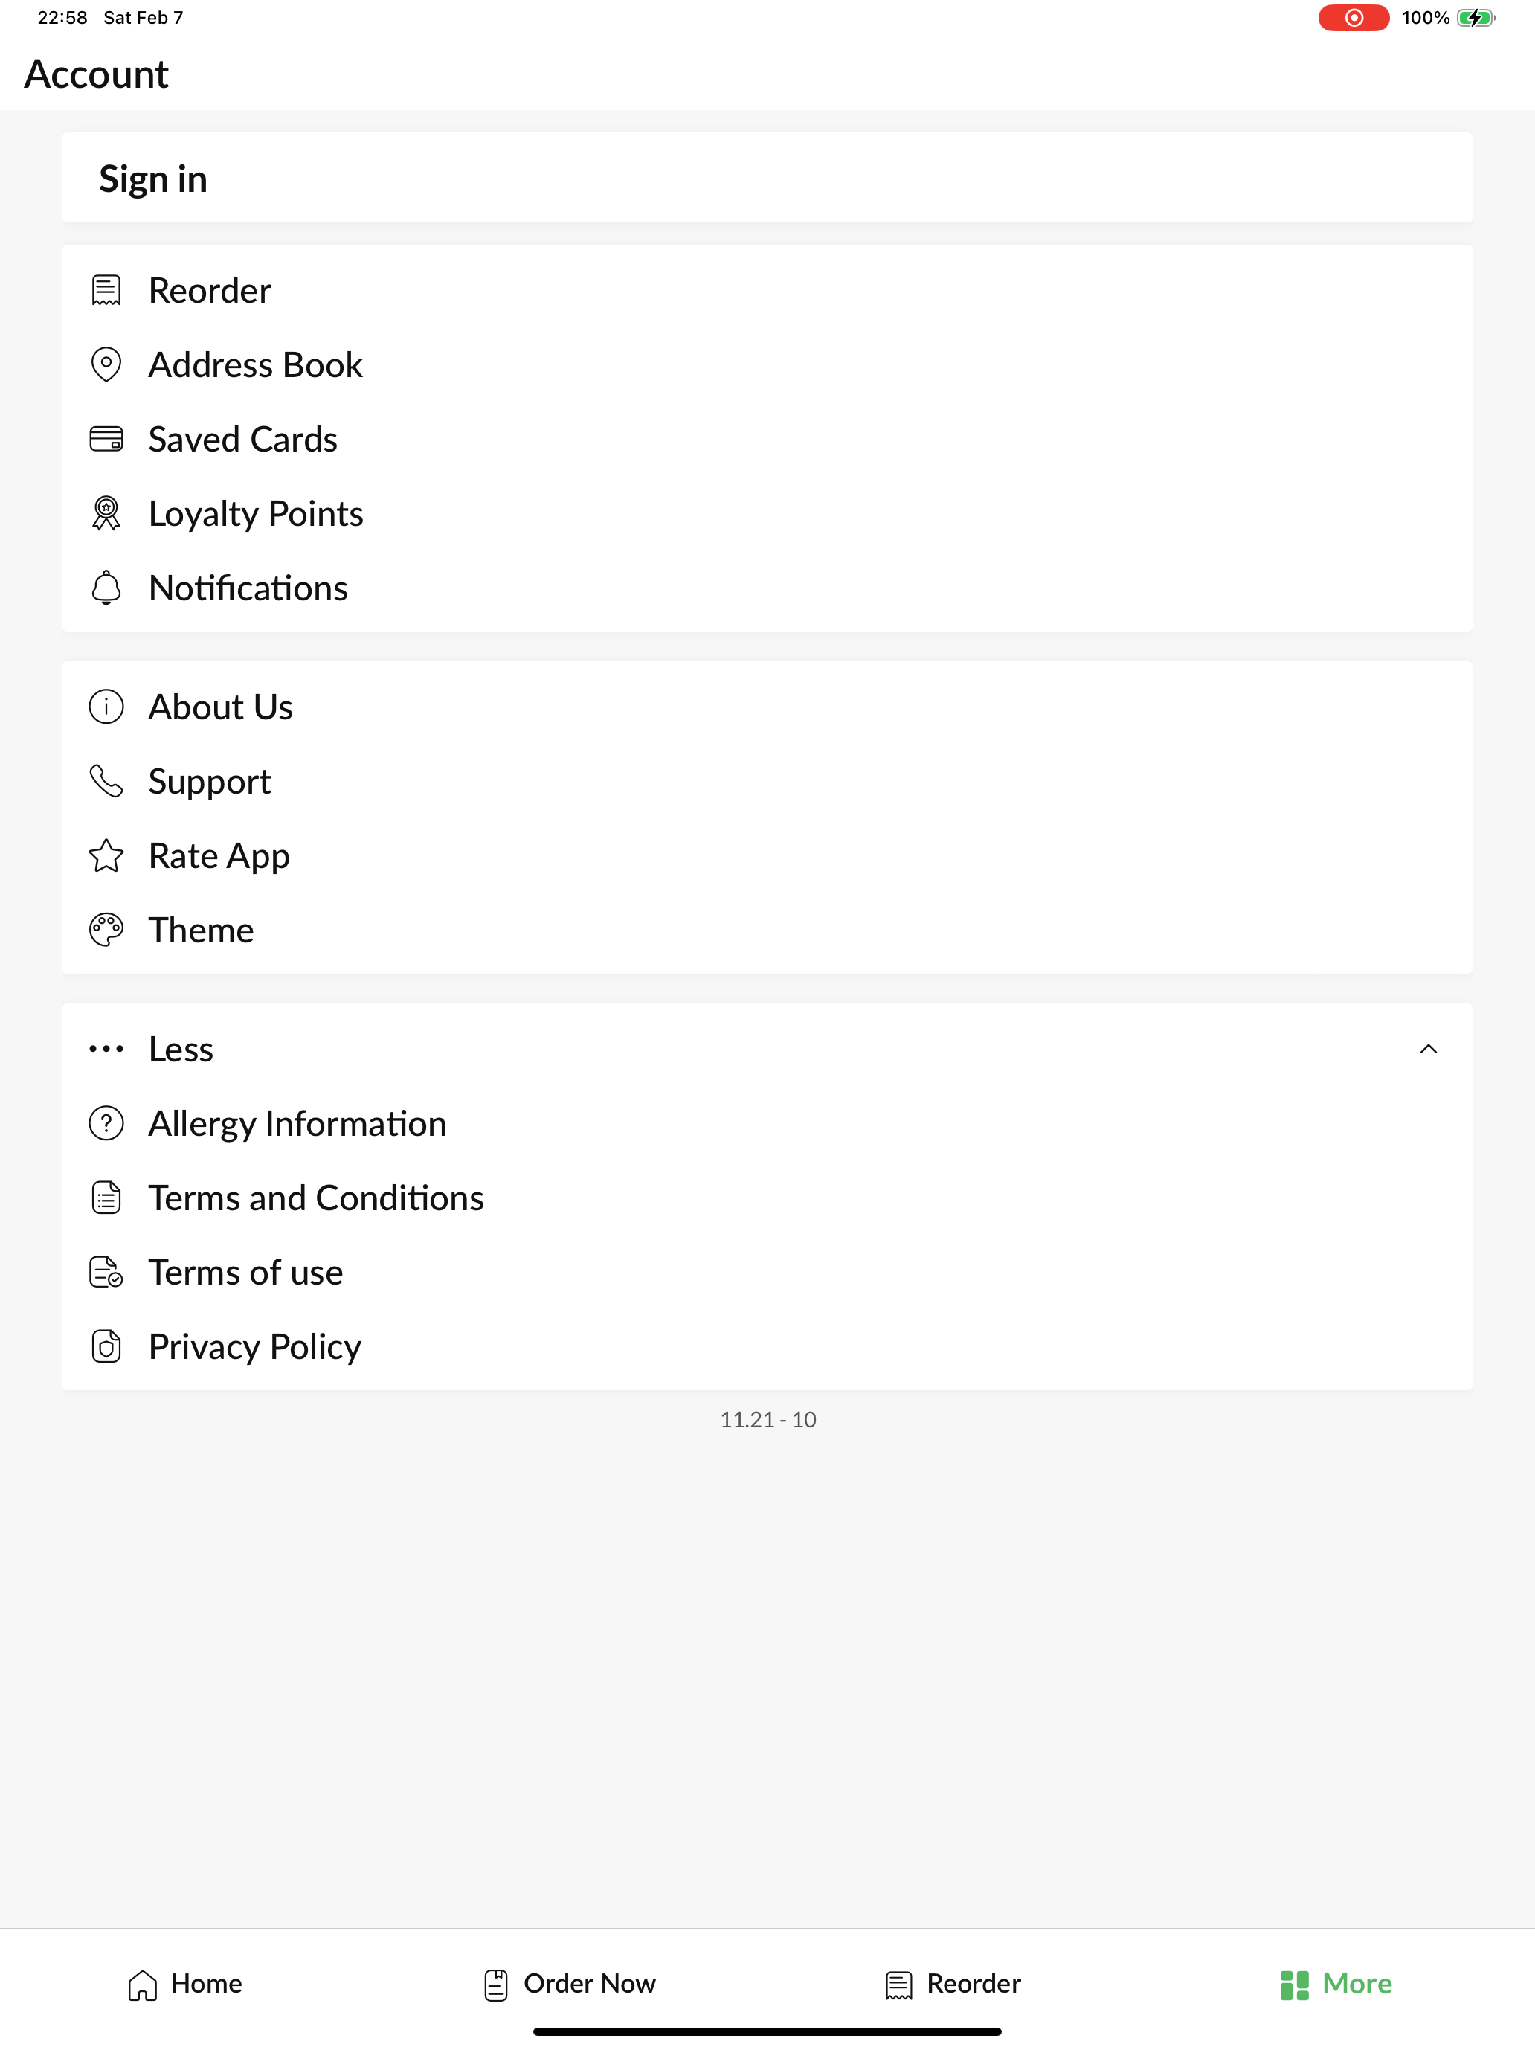Tap the More tab
Image resolution: width=1535 pixels, height=2047 pixels.
click(1336, 1983)
